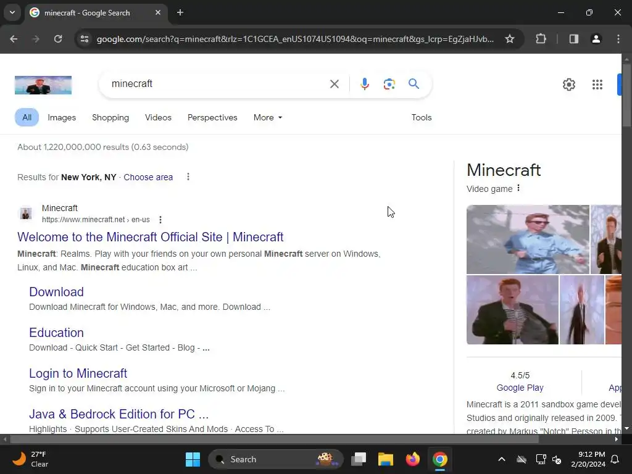Open the singer with microphone image
The height and width of the screenshot is (474, 632).
[x=512, y=310]
